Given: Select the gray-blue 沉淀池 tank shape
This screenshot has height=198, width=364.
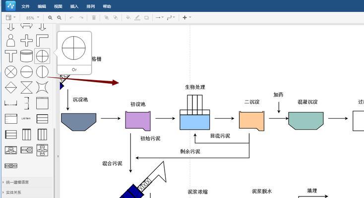Looking at the screenshot, I should pos(78,122).
